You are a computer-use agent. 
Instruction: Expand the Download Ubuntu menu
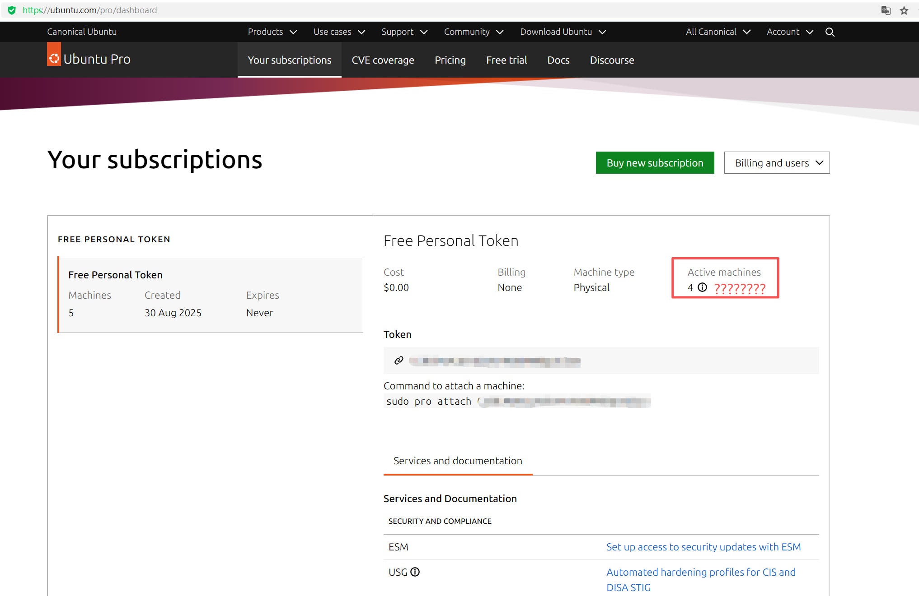click(x=563, y=32)
